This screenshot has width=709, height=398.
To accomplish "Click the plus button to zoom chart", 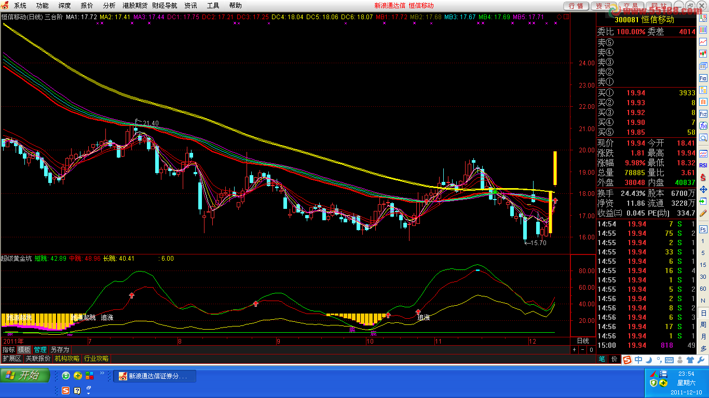I will click(575, 350).
